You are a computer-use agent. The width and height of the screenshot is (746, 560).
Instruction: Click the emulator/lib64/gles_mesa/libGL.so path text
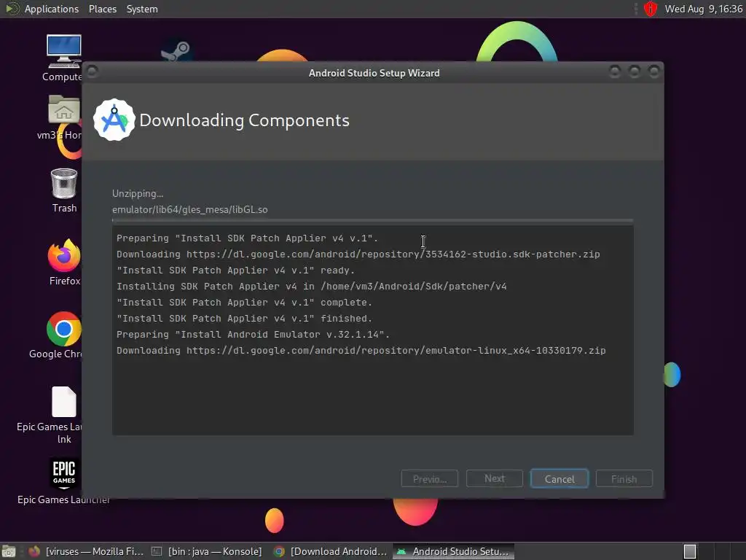[x=190, y=209]
